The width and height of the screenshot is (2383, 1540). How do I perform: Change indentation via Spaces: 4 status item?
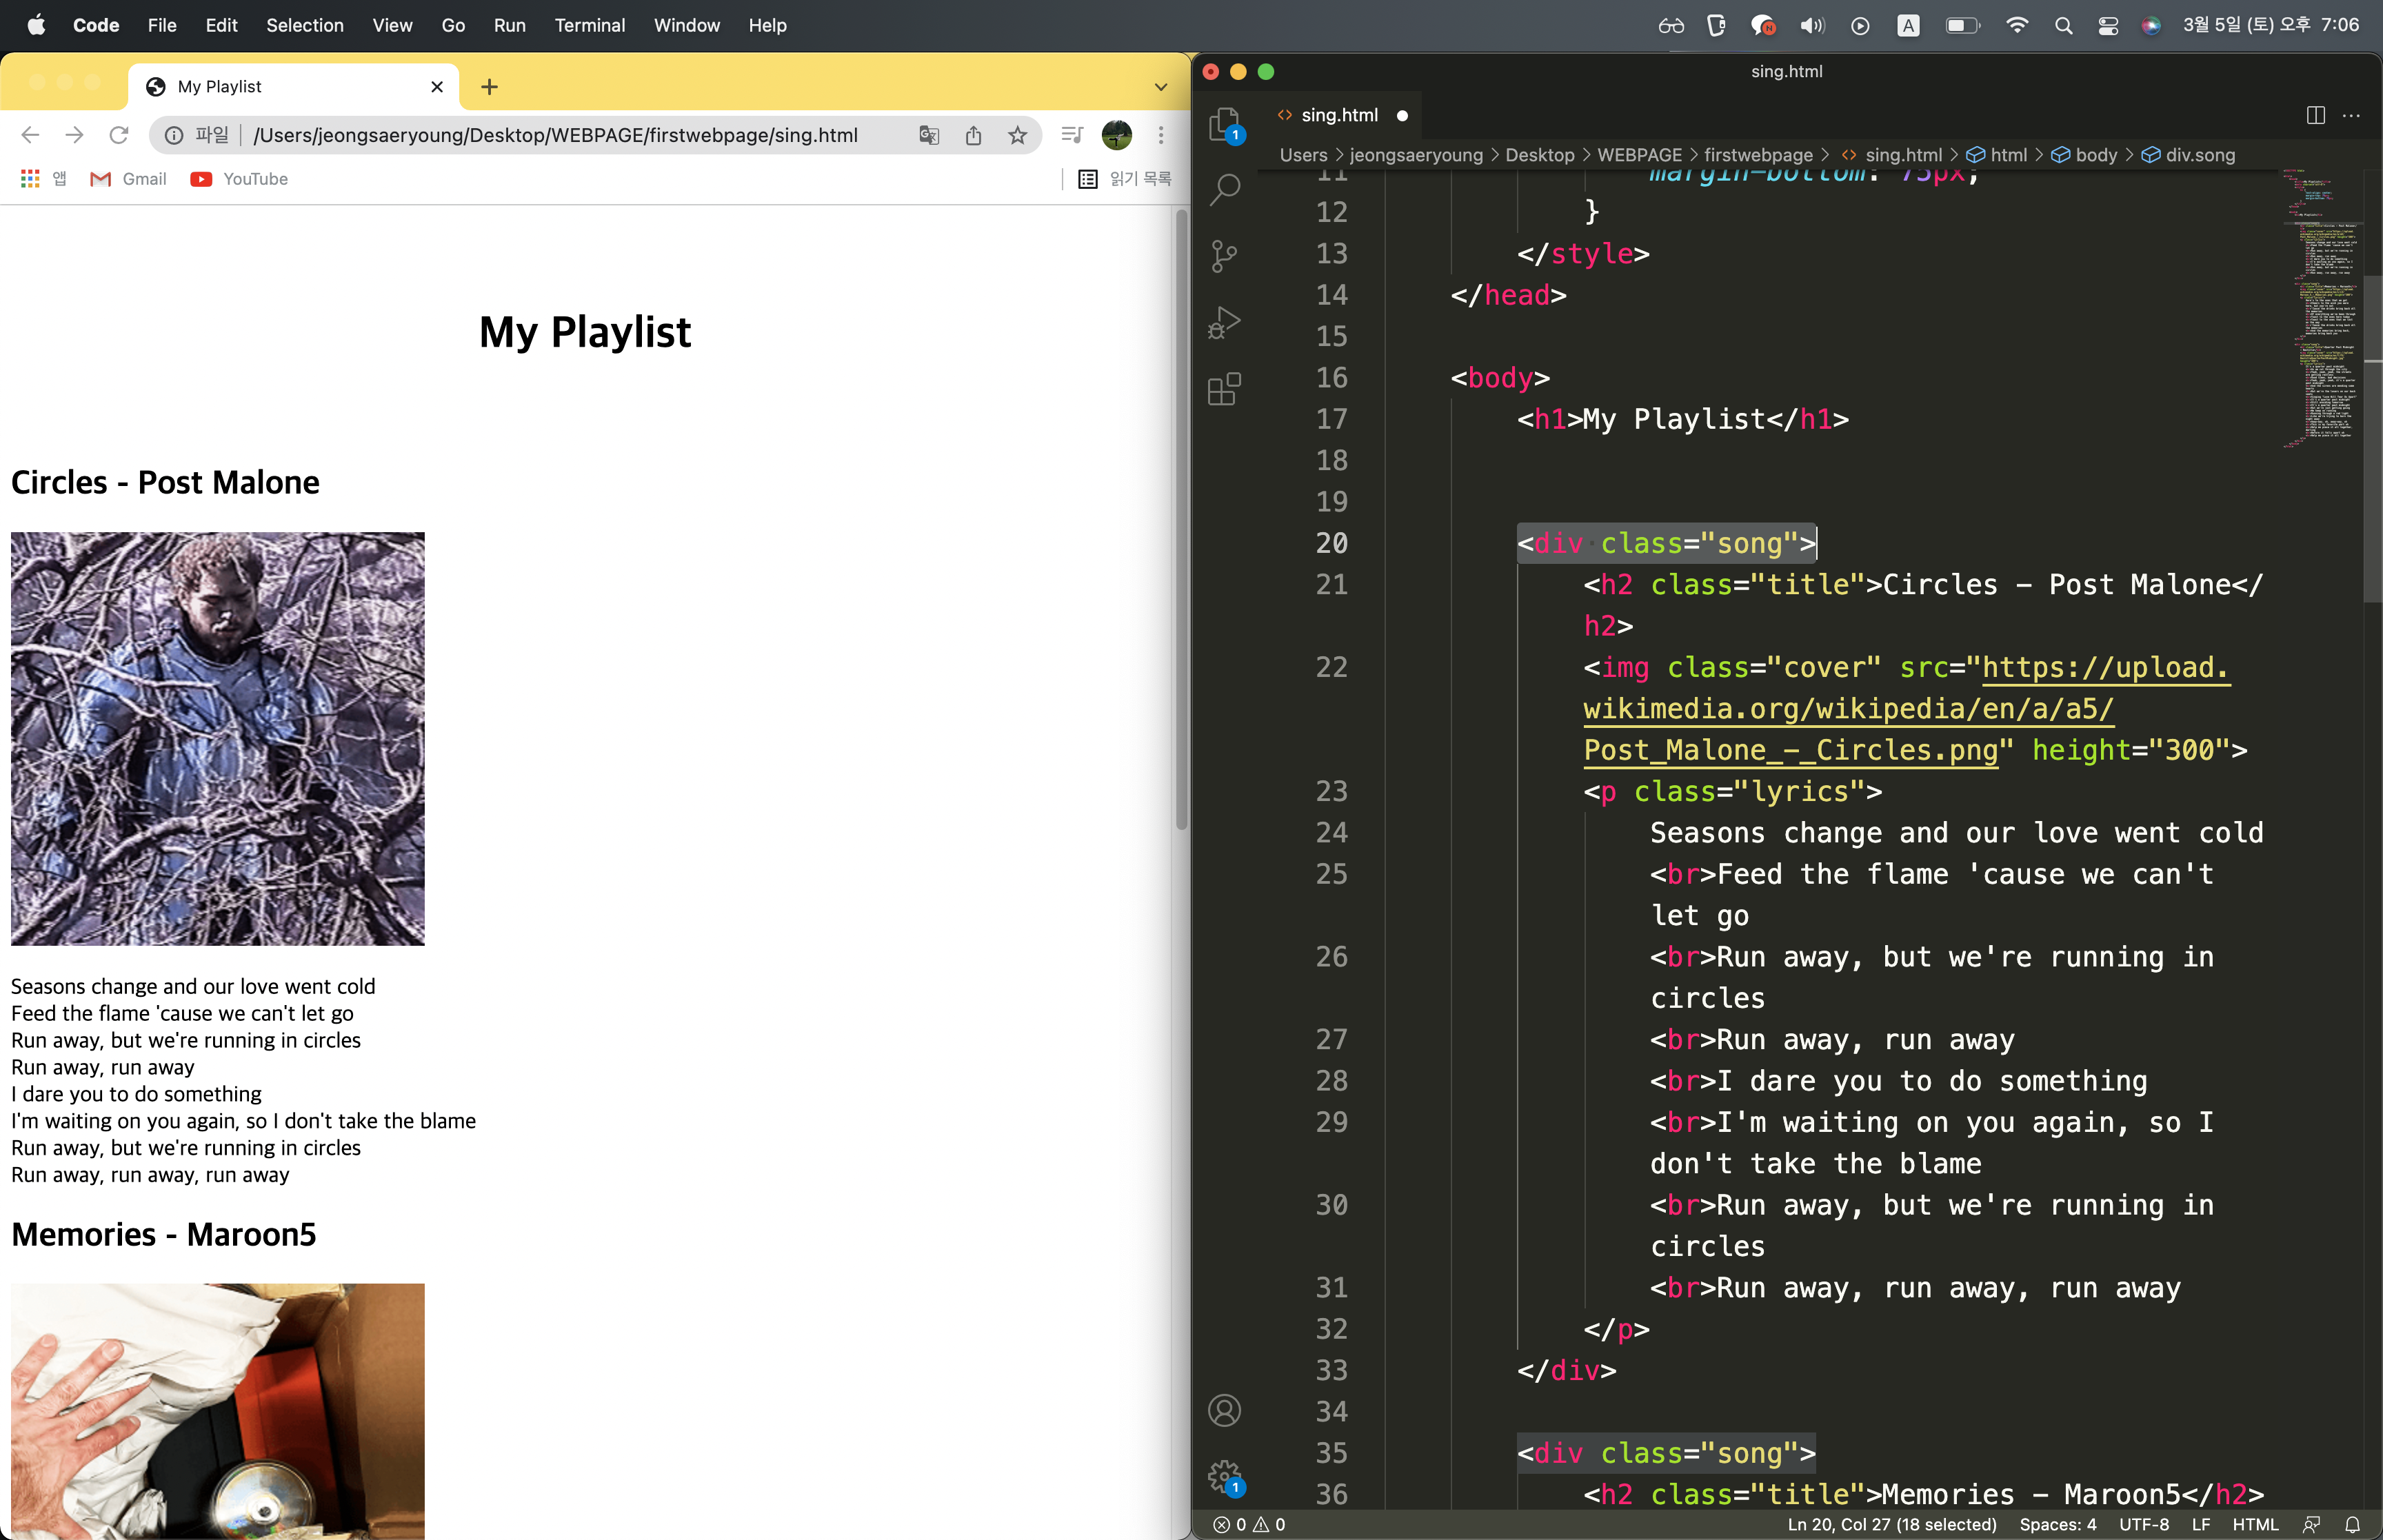tap(2057, 1524)
